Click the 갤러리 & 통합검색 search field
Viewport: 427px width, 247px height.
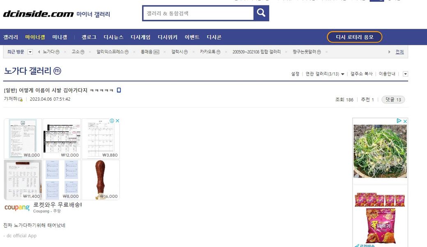(x=198, y=13)
